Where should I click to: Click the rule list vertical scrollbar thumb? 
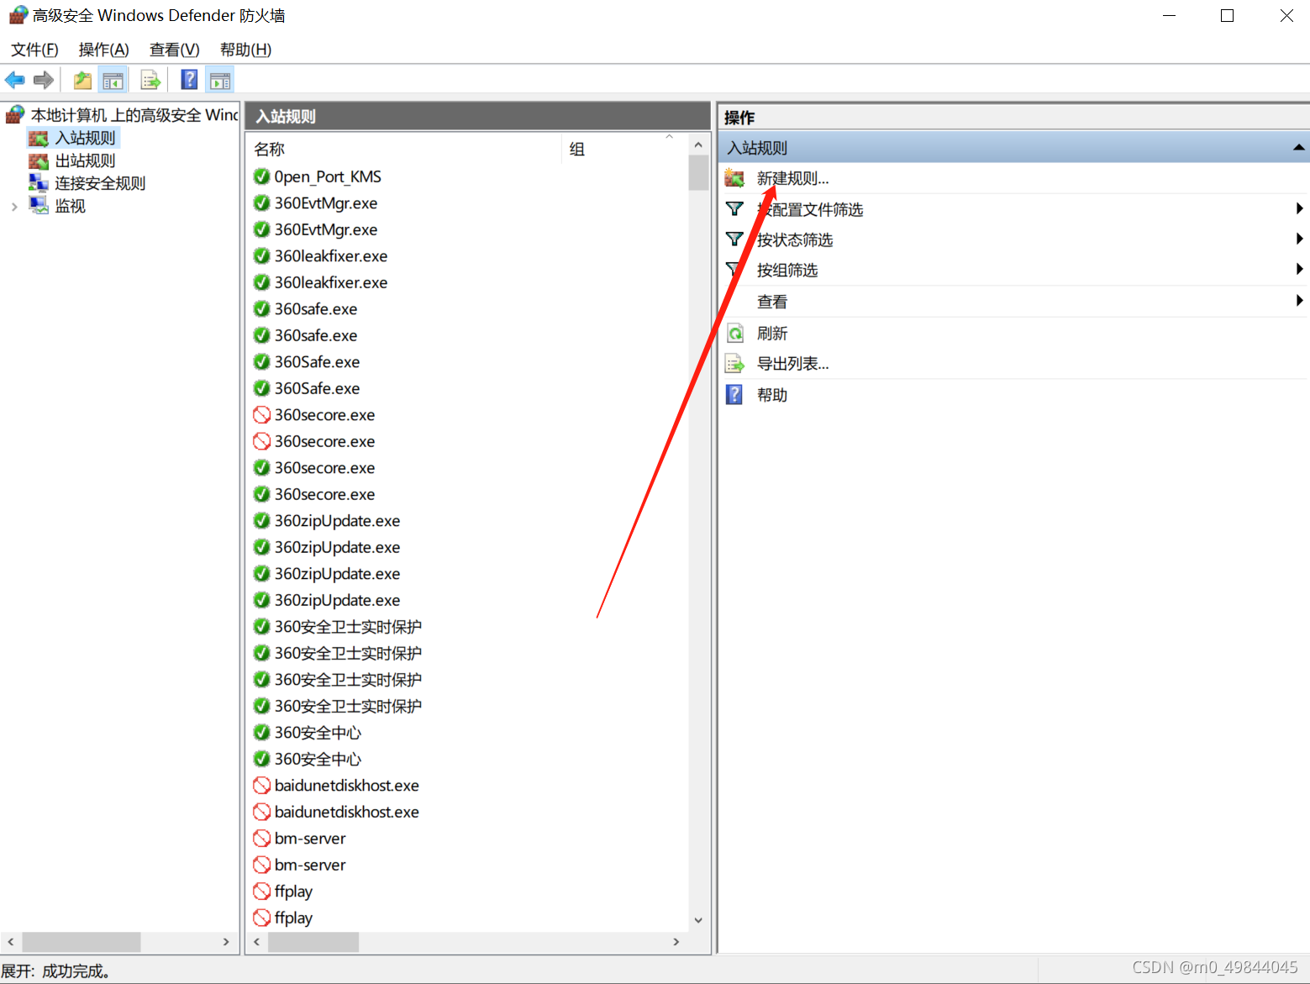coord(698,174)
